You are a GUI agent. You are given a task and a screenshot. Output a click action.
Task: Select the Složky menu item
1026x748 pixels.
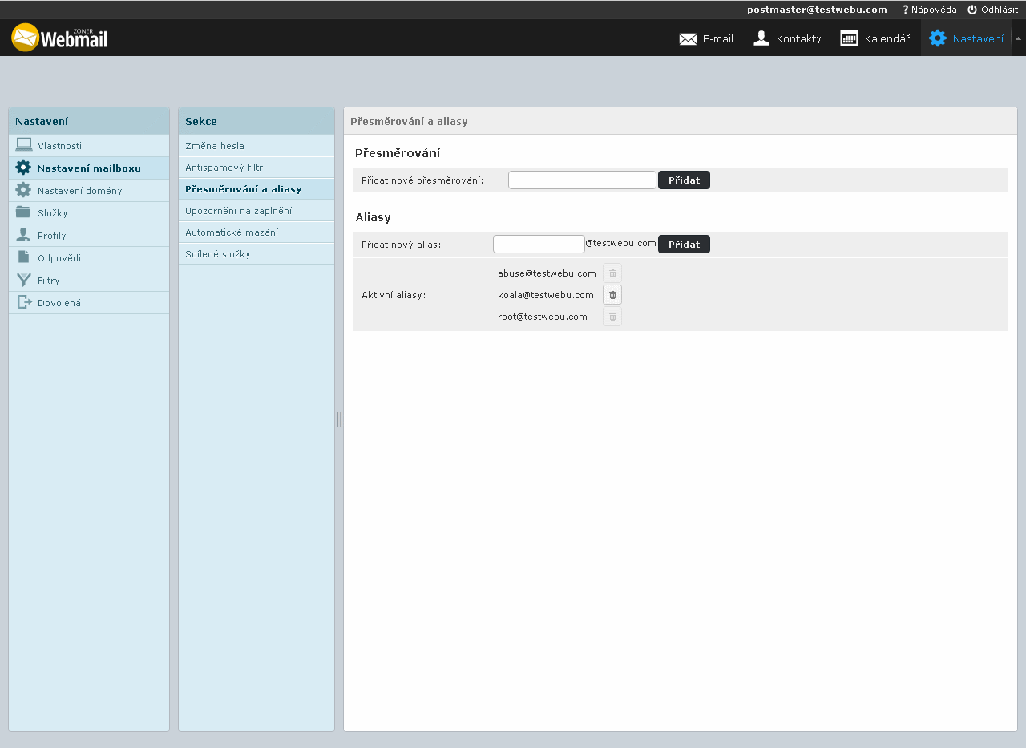[52, 213]
